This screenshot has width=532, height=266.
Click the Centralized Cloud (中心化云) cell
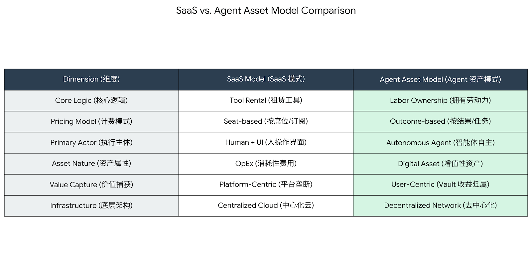(266, 205)
